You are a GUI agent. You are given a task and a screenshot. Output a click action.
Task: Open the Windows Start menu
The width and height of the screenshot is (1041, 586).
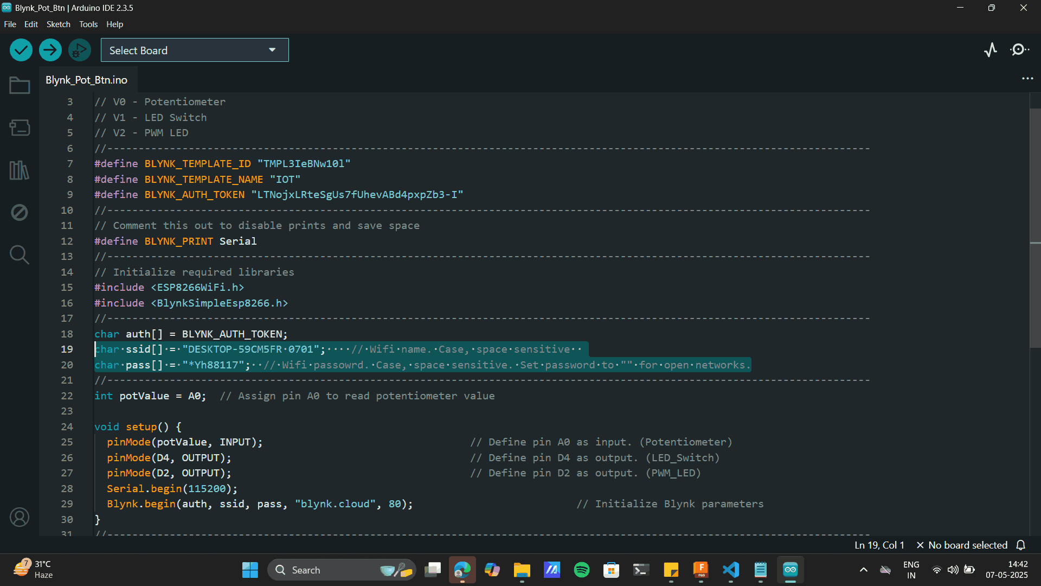pos(250,570)
